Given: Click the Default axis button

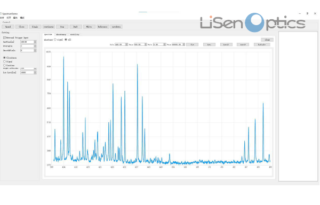Looking at the screenshot, I should tap(262, 44).
